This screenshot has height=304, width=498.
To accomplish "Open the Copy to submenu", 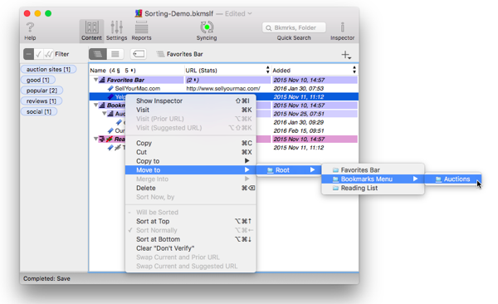I will (191, 161).
